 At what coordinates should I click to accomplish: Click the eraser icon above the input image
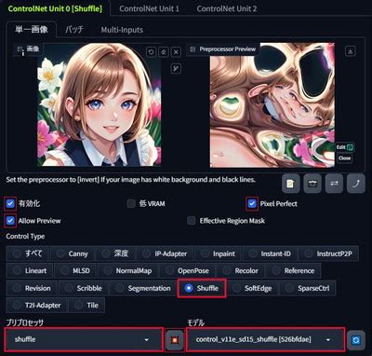(164, 52)
